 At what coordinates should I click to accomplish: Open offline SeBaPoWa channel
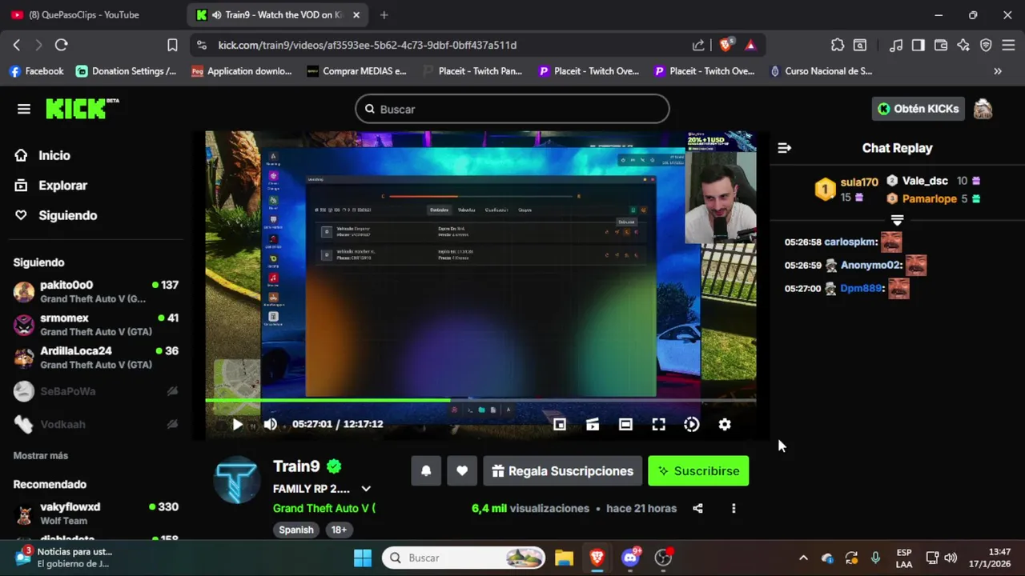pyautogui.click(x=96, y=391)
